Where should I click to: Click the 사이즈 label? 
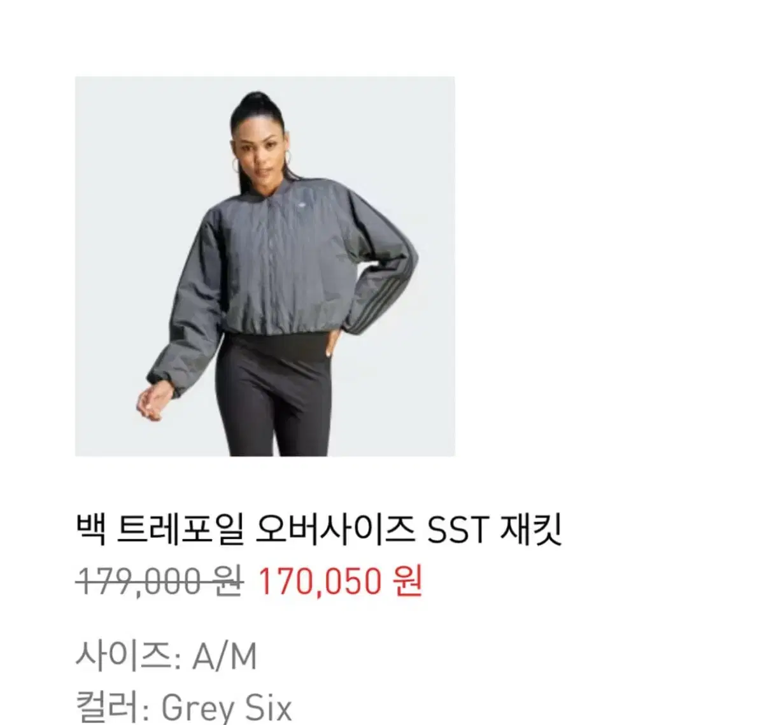pyautogui.click(x=124, y=656)
